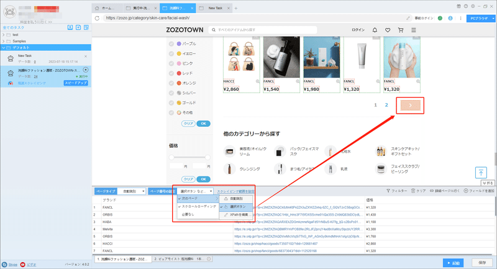
Task: Toggle the パープル color filter checkbox
Action: 171,43
